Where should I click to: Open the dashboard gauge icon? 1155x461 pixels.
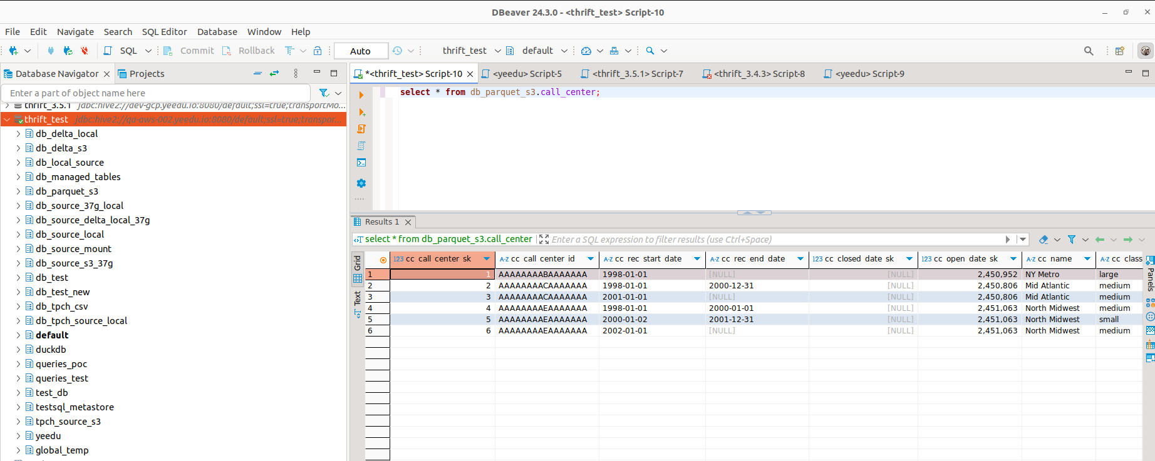click(586, 51)
